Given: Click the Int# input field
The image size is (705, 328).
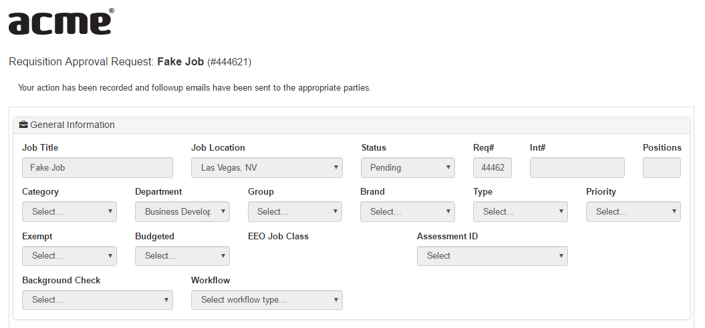Looking at the screenshot, I should point(577,167).
